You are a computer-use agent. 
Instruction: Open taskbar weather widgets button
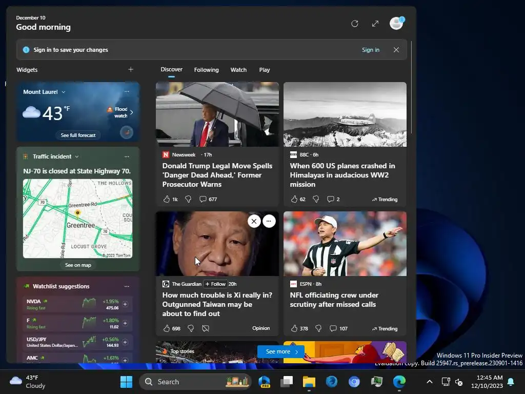click(28, 382)
